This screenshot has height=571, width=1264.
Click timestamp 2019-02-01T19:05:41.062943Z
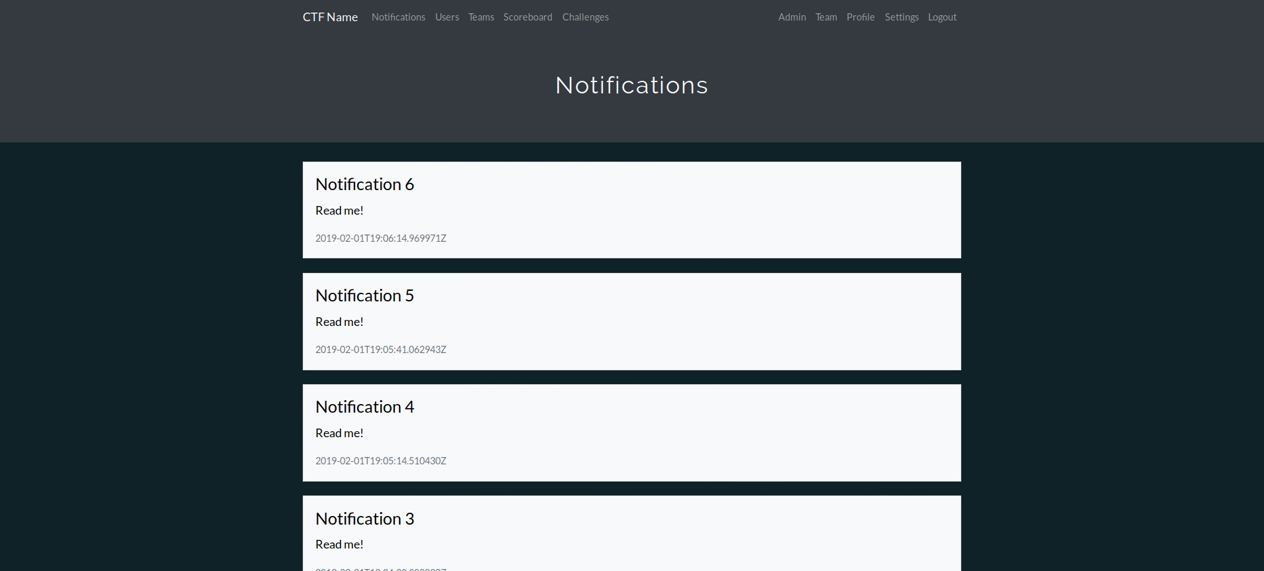tap(381, 350)
